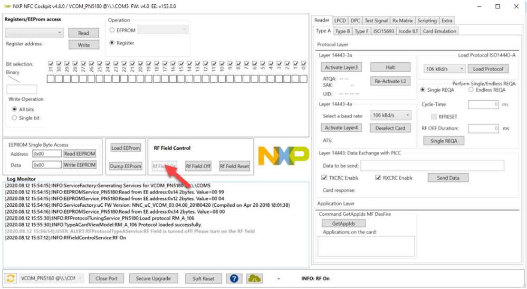Open the blue help question mark icon
This screenshot has height=289, width=527.
point(234,278)
